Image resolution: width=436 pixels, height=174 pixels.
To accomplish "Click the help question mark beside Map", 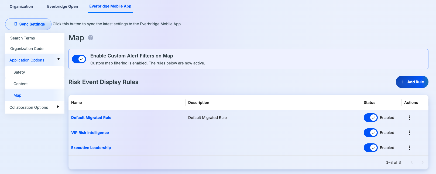I will point(91,38).
